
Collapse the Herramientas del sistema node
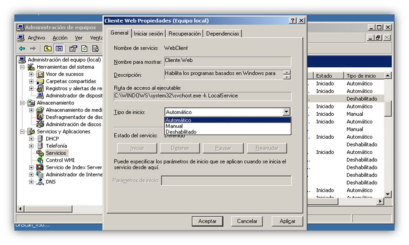pos(22,67)
